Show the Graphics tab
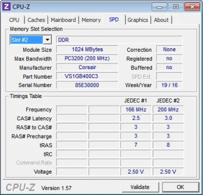 pos(138,20)
